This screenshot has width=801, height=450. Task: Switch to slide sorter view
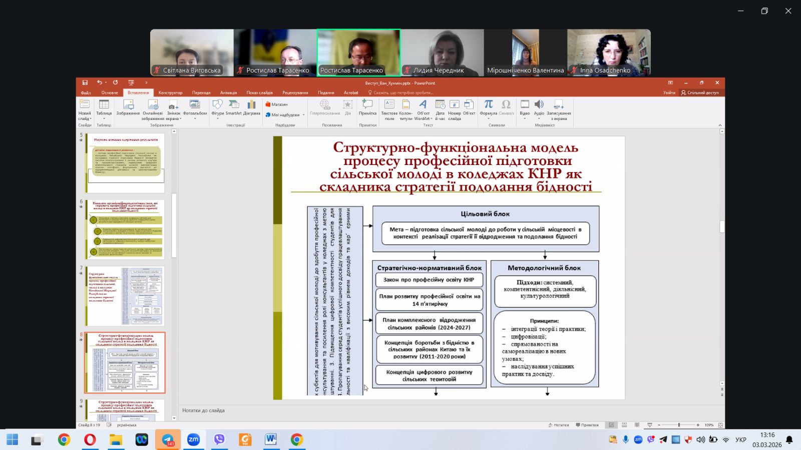tap(624, 425)
